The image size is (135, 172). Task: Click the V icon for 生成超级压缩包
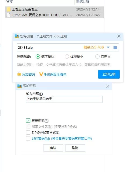[41, 74]
